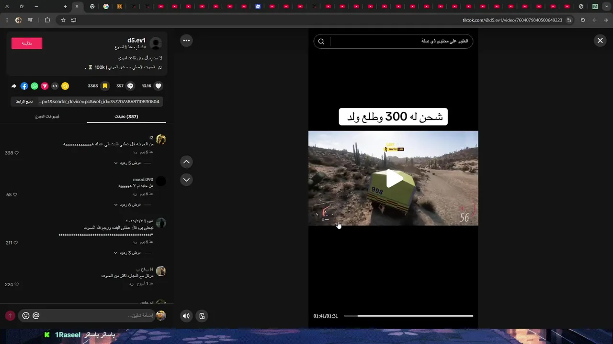
Task: Expand the 6 replies under mood.090's comment
Action: (x=128, y=205)
